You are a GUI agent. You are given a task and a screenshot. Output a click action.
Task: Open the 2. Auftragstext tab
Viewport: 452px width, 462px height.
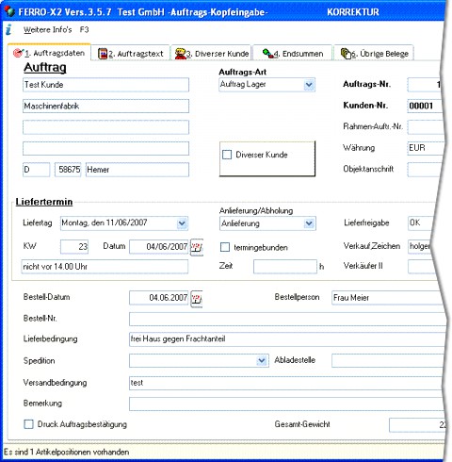pyautogui.click(x=131, y=54)
